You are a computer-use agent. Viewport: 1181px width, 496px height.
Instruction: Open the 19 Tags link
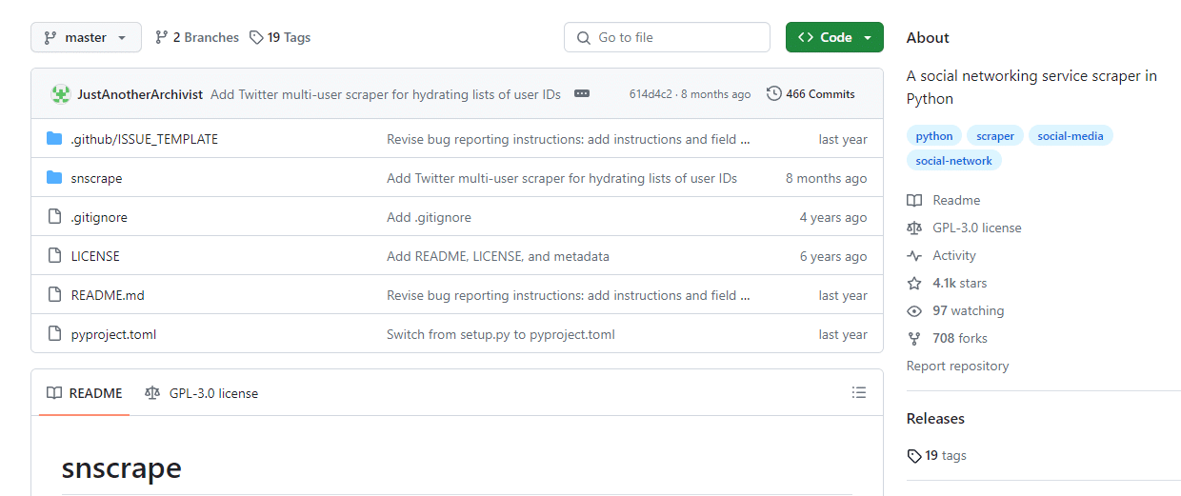280,37
